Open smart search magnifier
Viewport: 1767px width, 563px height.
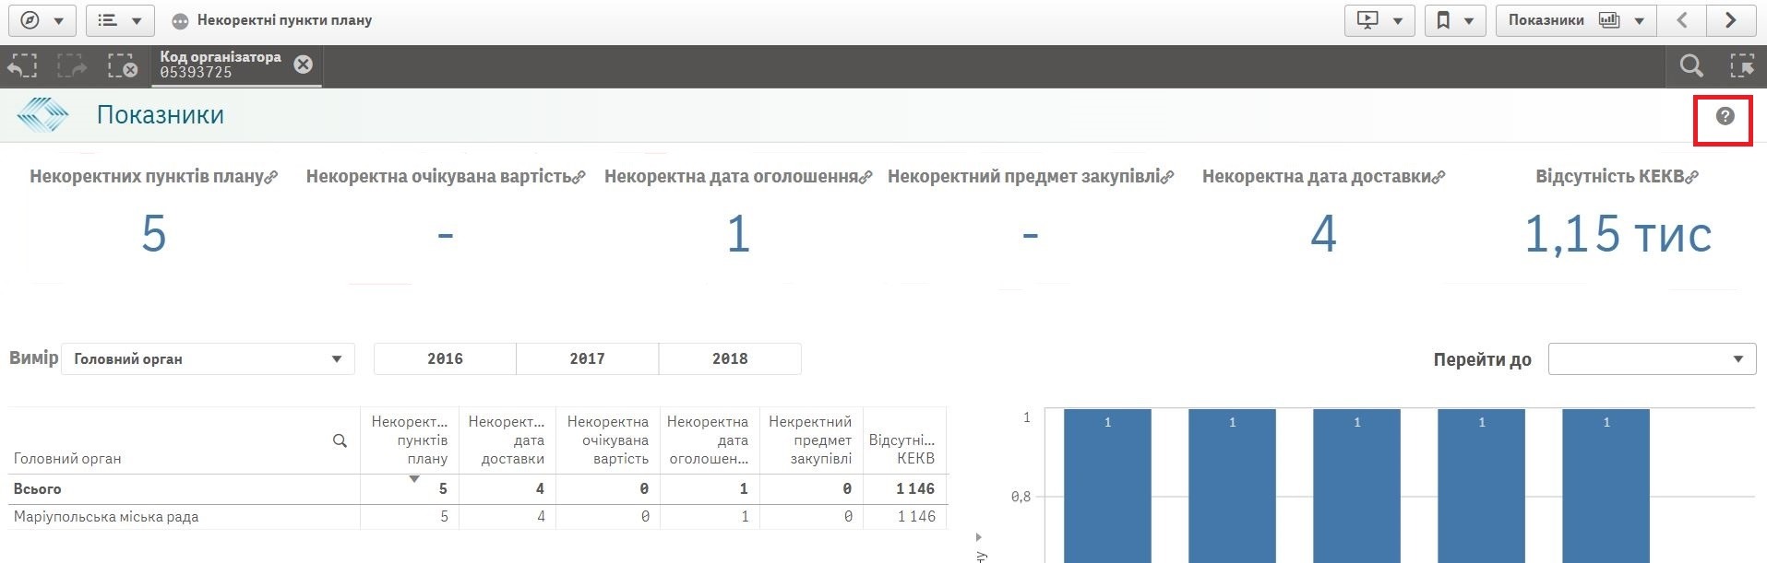1691,65
